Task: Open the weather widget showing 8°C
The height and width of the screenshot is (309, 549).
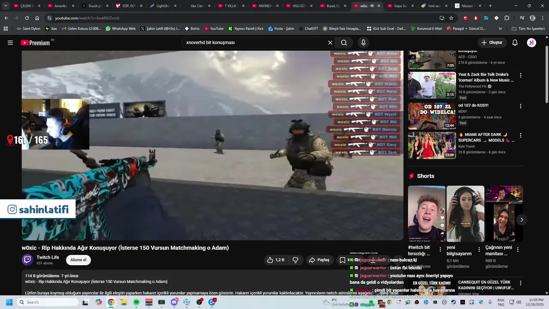Action: [337, 302]
